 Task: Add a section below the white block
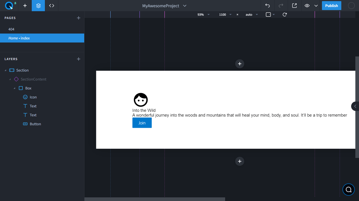coord(240,161)
